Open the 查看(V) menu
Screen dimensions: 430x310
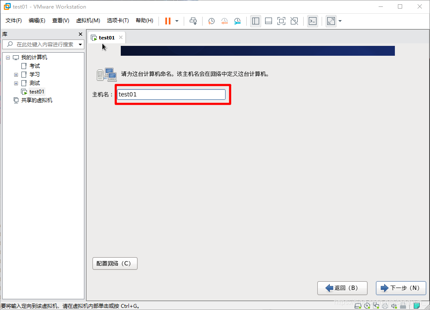pos(61,21)
